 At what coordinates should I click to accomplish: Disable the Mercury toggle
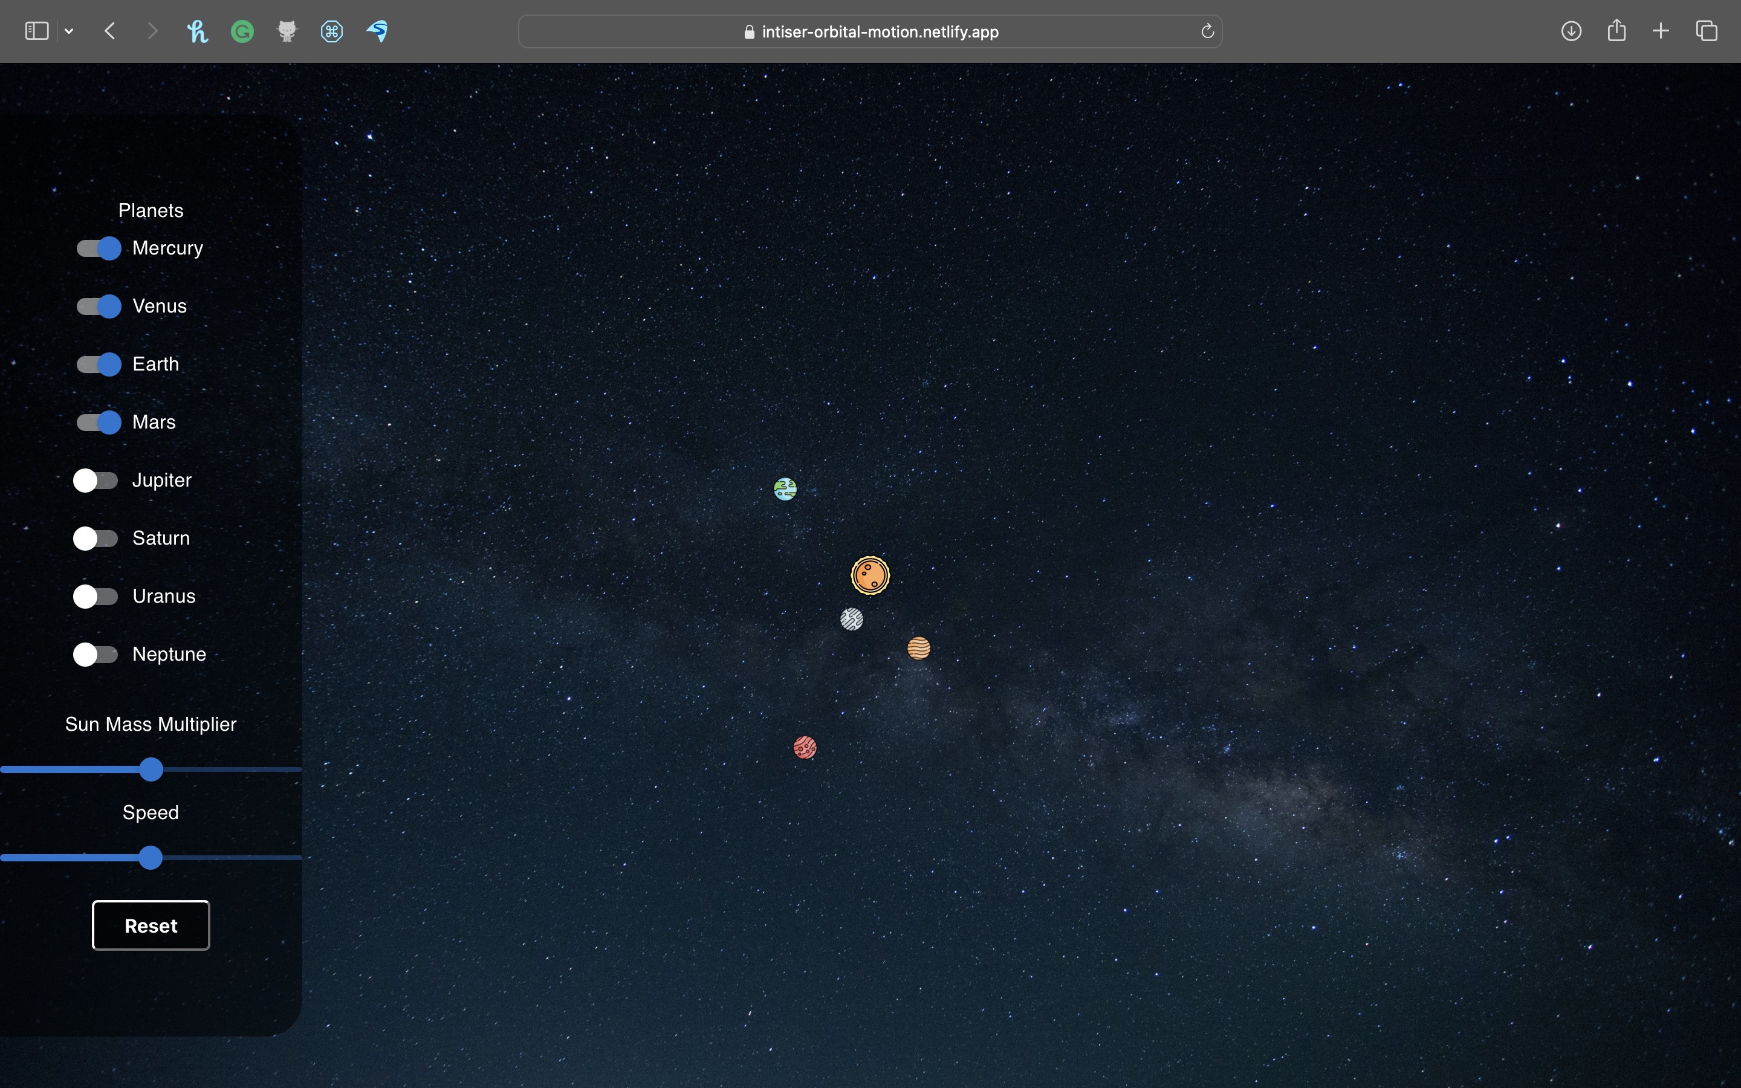99,248
